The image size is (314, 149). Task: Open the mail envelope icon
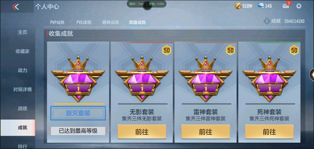[x=286, y=6]
